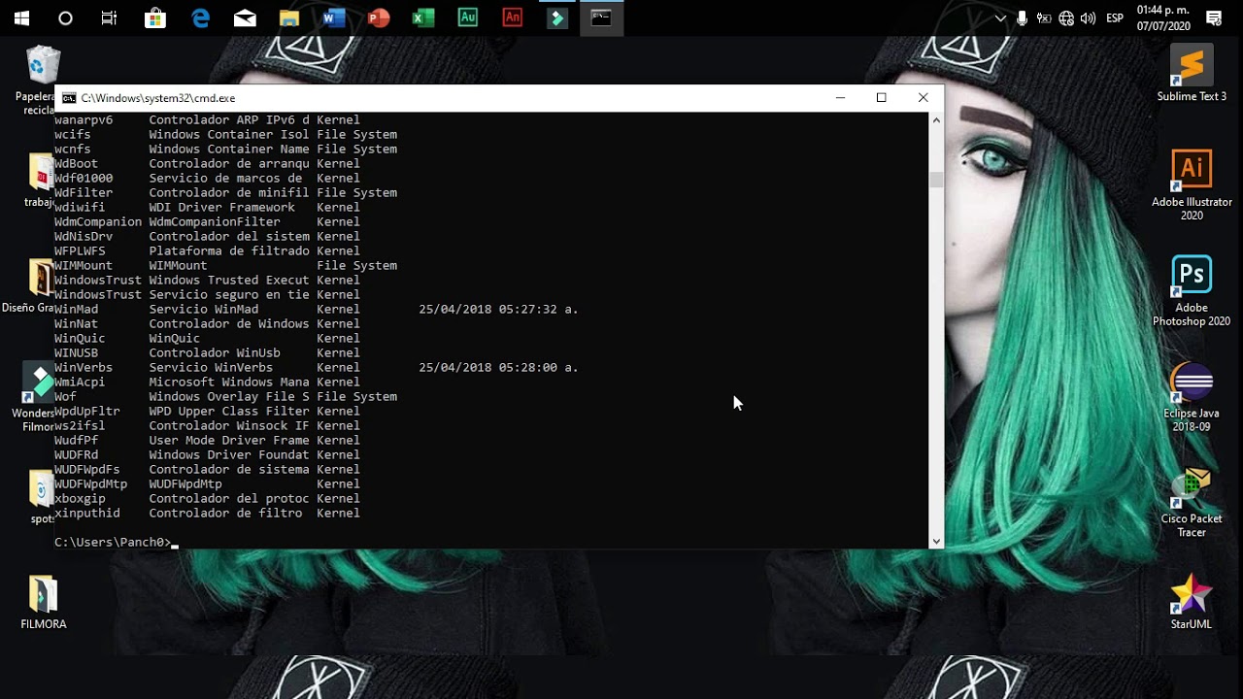This screenshot has width=1243, height=699.
Task: Click the cmd vertical scrollbar thumb
Action: pos(936,180)
